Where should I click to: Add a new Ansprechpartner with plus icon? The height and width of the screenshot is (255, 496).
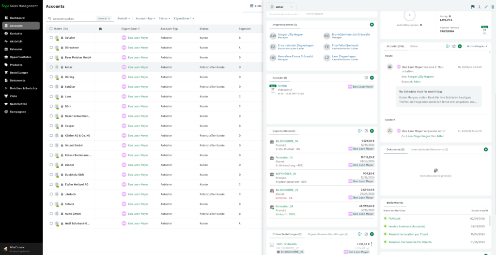coord(372,24)
